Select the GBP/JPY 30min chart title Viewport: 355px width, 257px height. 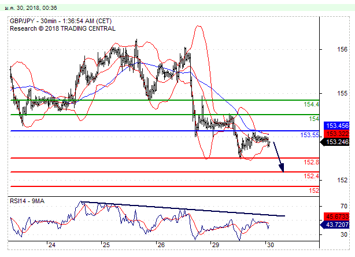tap(61, 21)
